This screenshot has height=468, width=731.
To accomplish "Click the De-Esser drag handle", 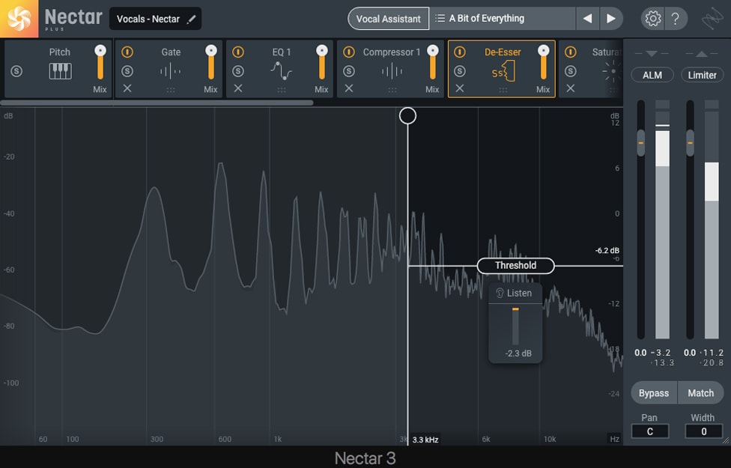I will pyautogui.click(x=503, y=90).
